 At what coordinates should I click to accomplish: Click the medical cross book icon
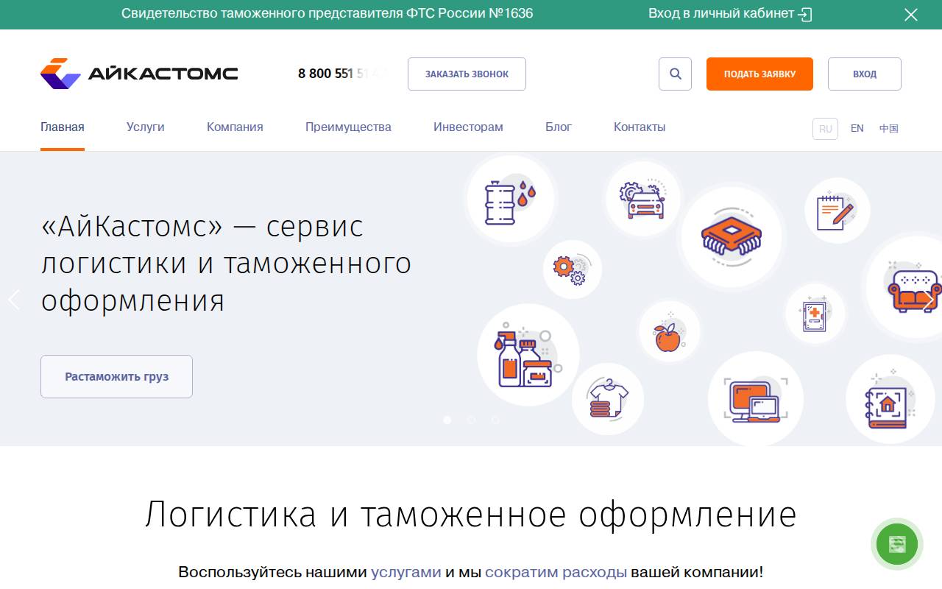815,314
